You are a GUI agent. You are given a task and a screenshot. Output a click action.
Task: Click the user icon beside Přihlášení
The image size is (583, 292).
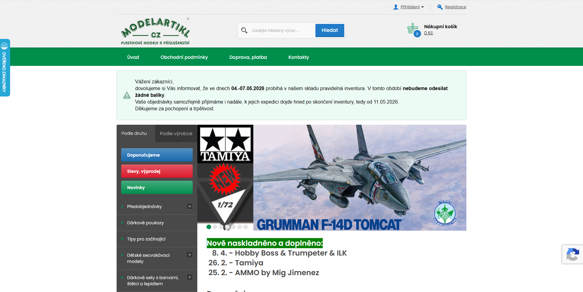(x=396, y=7)
